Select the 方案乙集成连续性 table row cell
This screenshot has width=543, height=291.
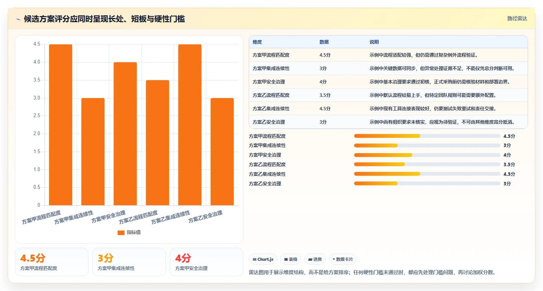click(x=271, y=109)
